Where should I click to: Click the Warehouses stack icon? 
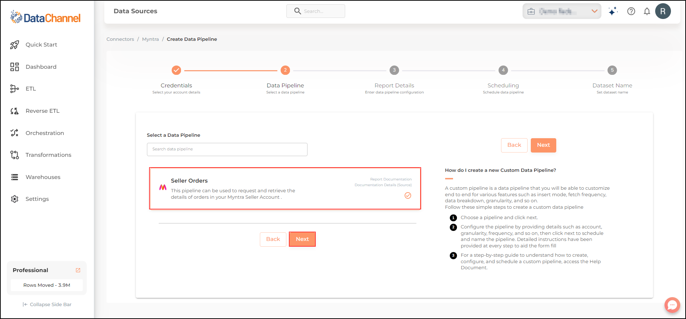tap(14, 177)
